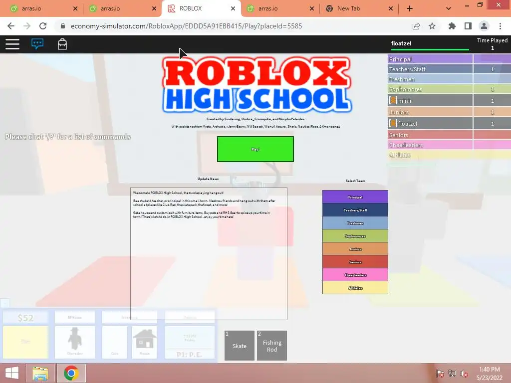Share this page via share icon

(416, 26)
